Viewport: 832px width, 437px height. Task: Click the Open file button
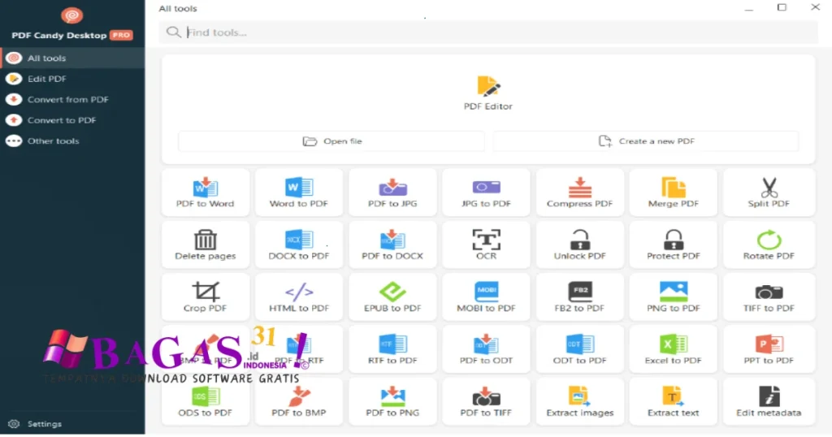(331, 141)
